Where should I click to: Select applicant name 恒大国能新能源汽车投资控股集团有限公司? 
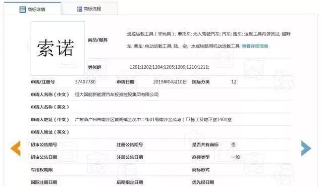coord(117,95)
